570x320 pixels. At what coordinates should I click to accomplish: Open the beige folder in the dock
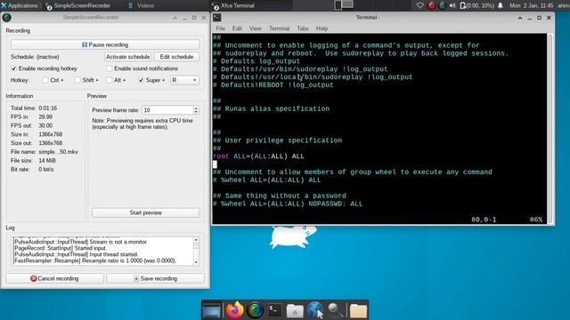(358, 311)
